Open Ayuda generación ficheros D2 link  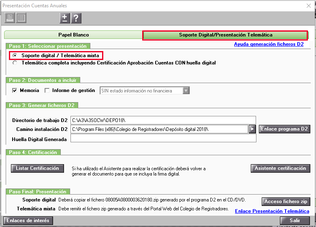pyautogui.click(x=269, y=44)
